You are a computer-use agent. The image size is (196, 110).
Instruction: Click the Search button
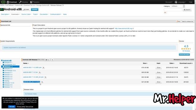coord(187,10)
